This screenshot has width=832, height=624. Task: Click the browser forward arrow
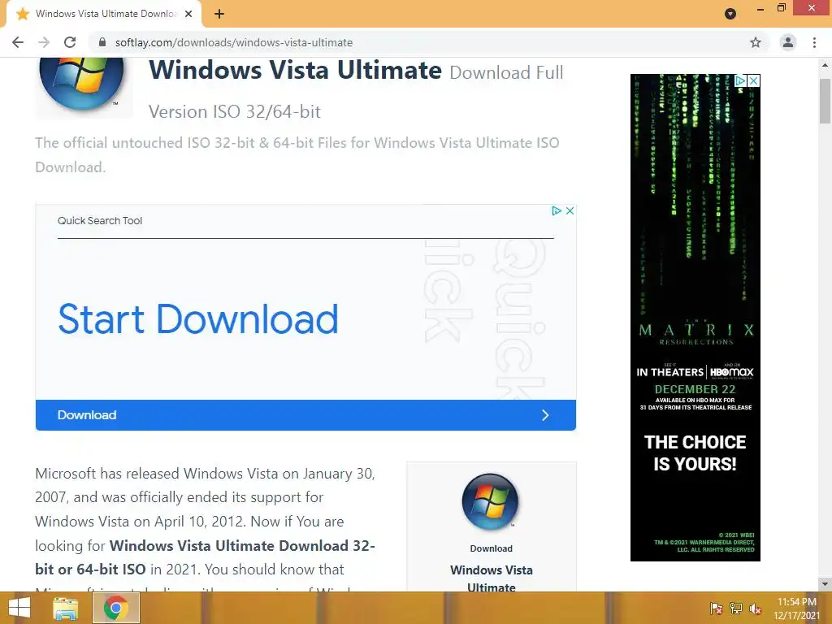coord(44,42)
